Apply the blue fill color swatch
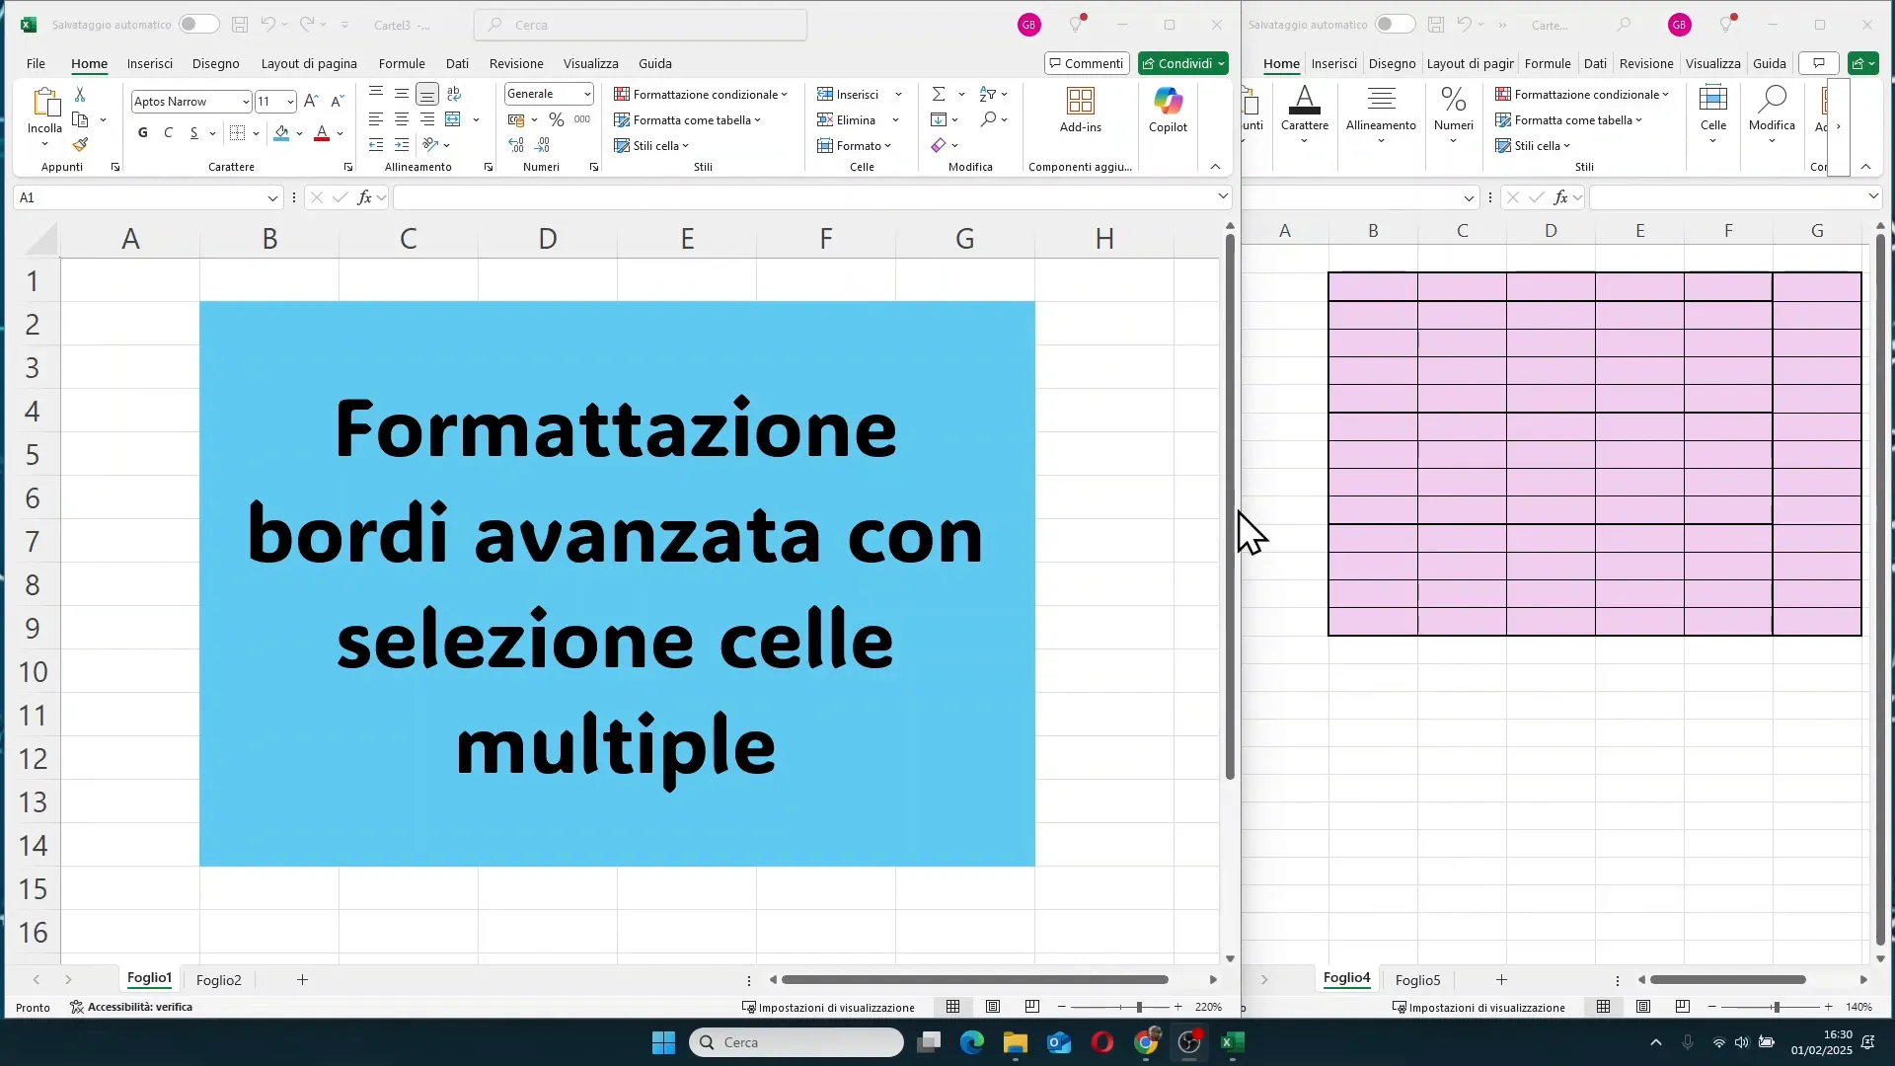Image resolution: width=1895 pixels, height=1066 pixels. click(x=281, y=133)
